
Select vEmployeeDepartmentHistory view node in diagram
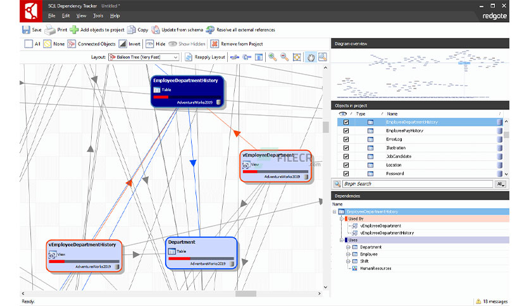tap(84, 256)
